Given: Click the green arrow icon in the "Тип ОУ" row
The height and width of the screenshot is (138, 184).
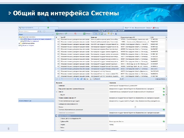Looking at the screenshot, I should (164, 92).
